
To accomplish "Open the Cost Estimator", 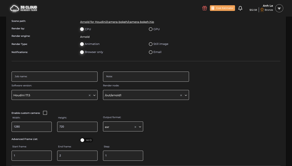I will click(x=222, y=8).
